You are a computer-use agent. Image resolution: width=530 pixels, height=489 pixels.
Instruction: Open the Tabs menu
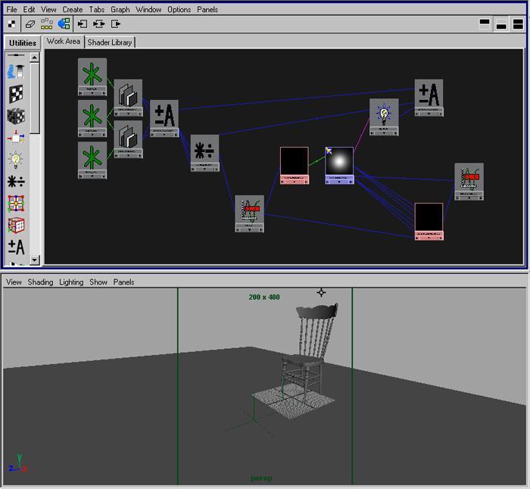(x=97, y=10)
